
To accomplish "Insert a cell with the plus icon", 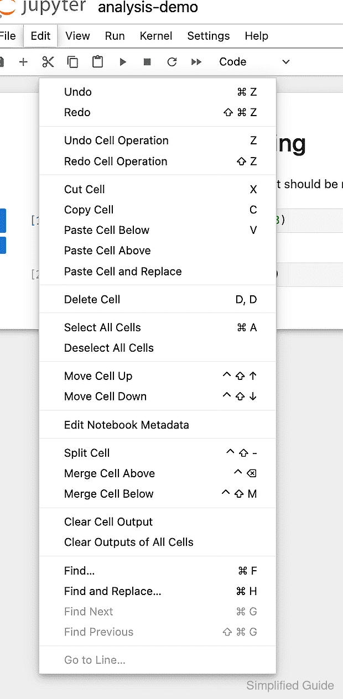I will click(23, 62).
